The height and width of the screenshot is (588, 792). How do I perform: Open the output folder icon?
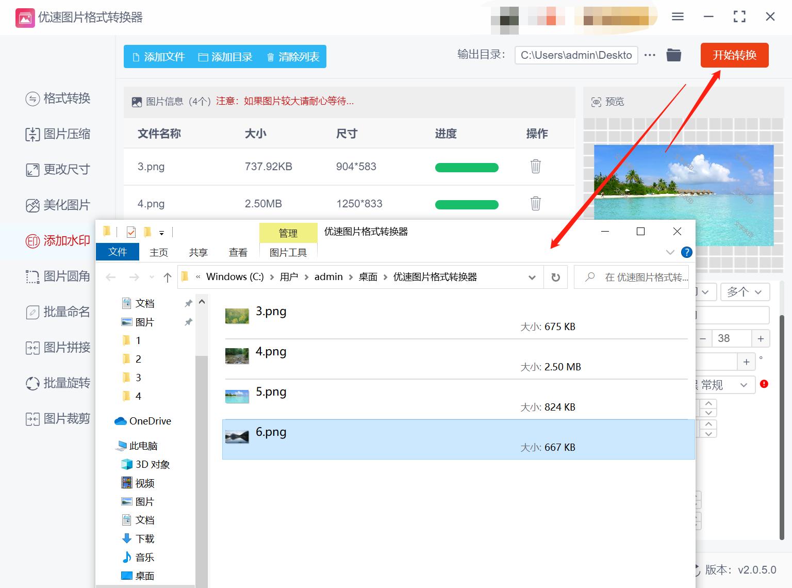[x=673, y=55]
